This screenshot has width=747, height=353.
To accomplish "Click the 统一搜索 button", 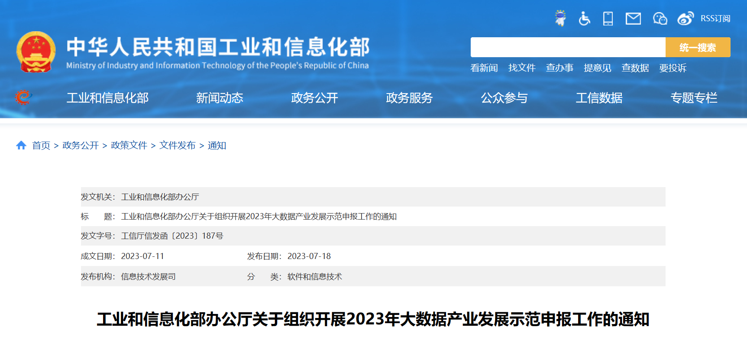I will tap(698, 47).
